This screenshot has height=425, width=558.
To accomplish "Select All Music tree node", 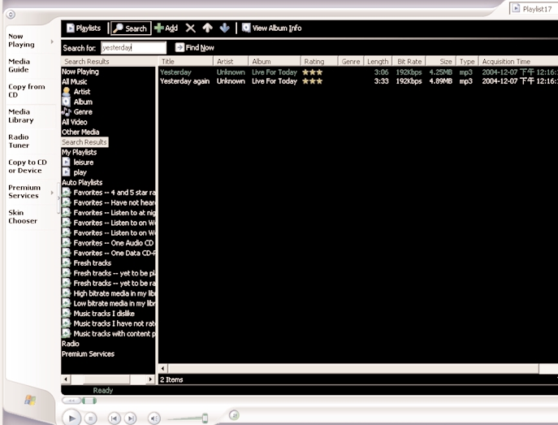I will [x=74, y=81].
